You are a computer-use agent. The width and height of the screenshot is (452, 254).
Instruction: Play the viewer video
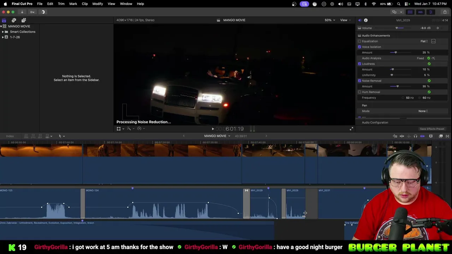tap(213, 129)
